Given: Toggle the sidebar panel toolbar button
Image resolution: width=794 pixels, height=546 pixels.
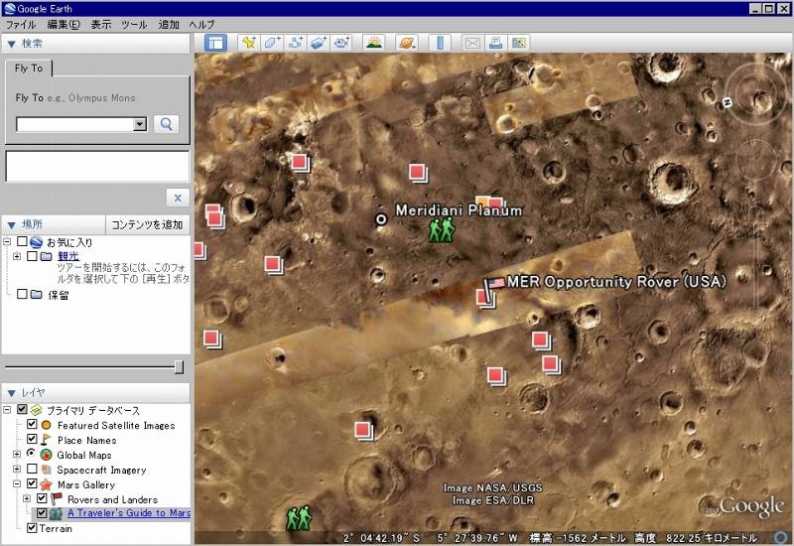Looking at the screenshot, I should point(215,43).
